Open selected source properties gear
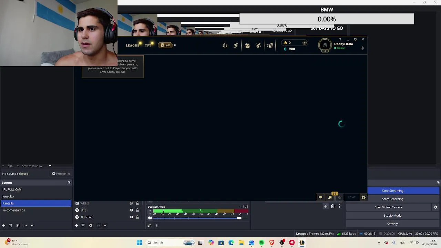This screenshot has width=441, height=248. pos(91,226)
